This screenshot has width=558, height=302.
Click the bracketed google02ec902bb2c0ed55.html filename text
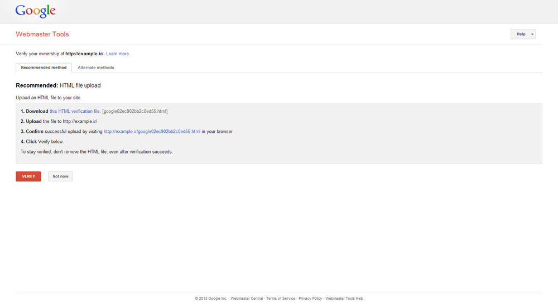[135, 111]
